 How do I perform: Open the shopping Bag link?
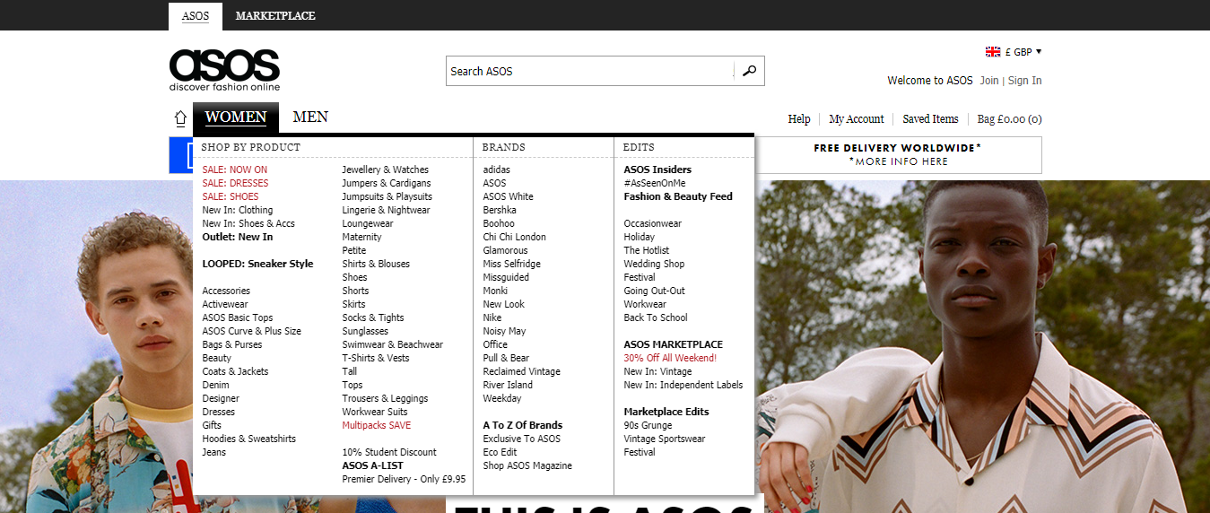(1009, 119)
